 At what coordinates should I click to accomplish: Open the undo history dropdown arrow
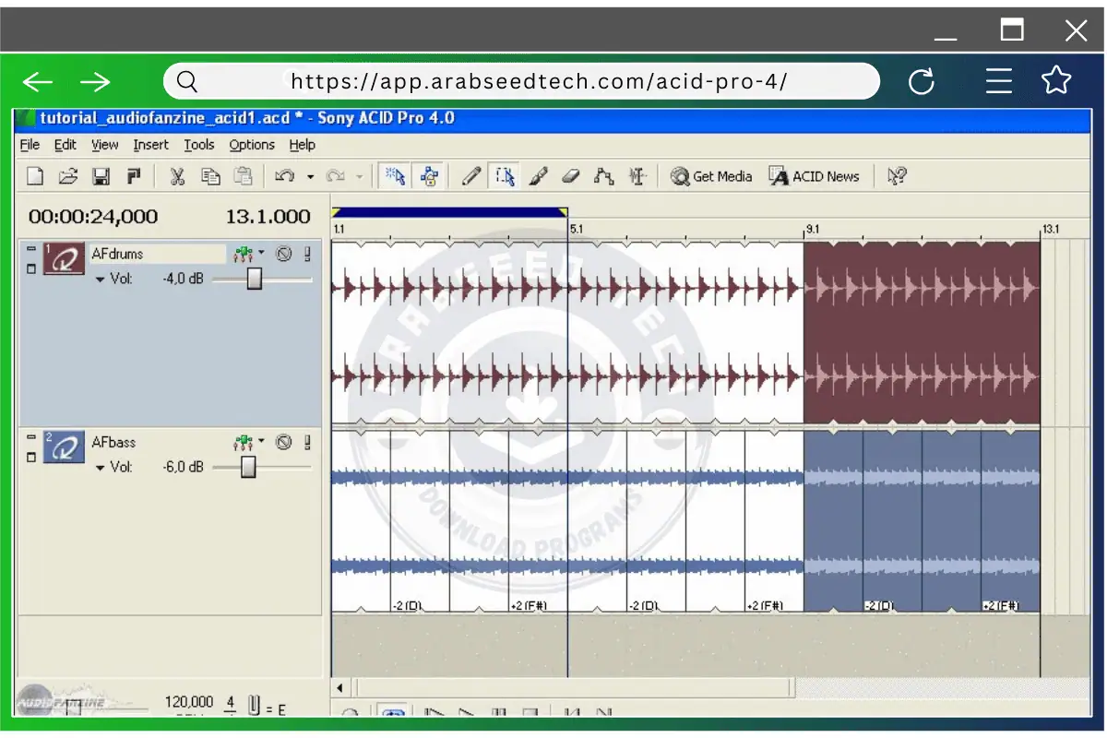[x=310, y=177]
